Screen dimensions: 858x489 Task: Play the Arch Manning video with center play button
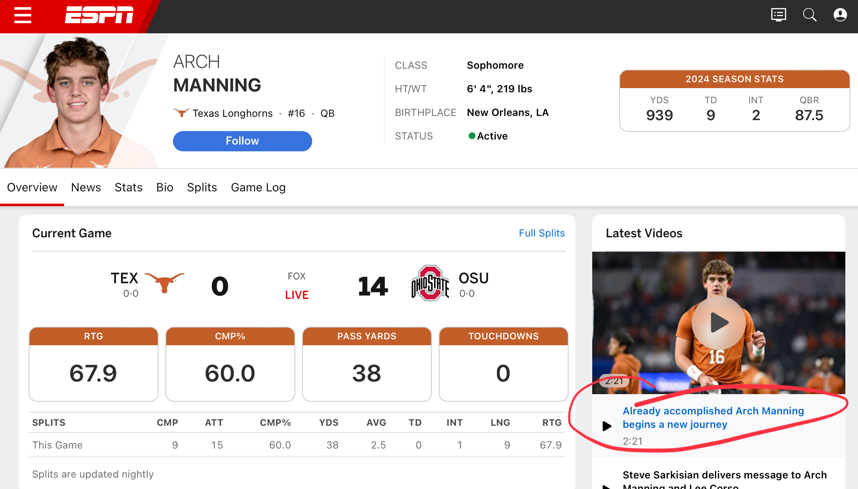click(718, 323)
